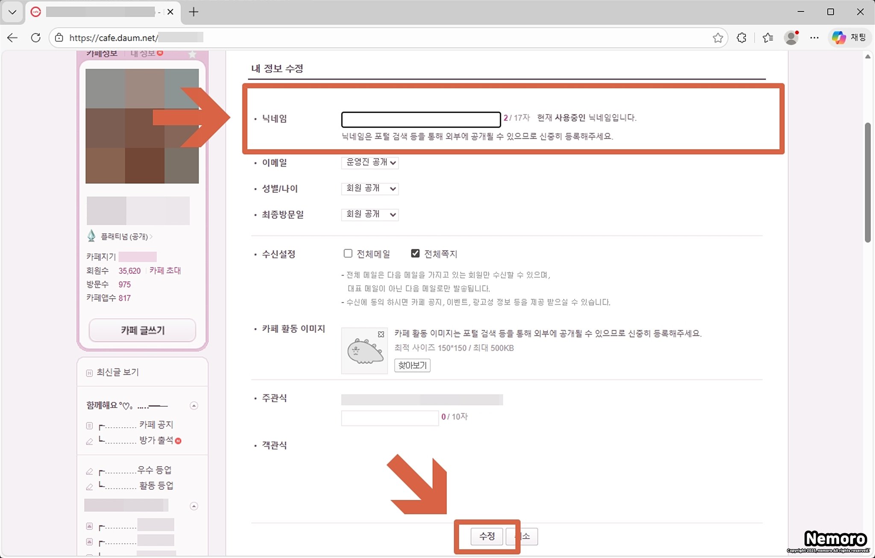The width and height of the screenshot is (875, 558).
Task: Open the 최신글 보기 menu item
Action: tap(117, 372)
